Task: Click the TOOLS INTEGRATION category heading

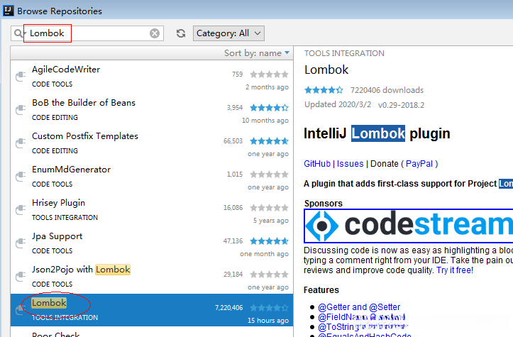Action: point(344,53)
